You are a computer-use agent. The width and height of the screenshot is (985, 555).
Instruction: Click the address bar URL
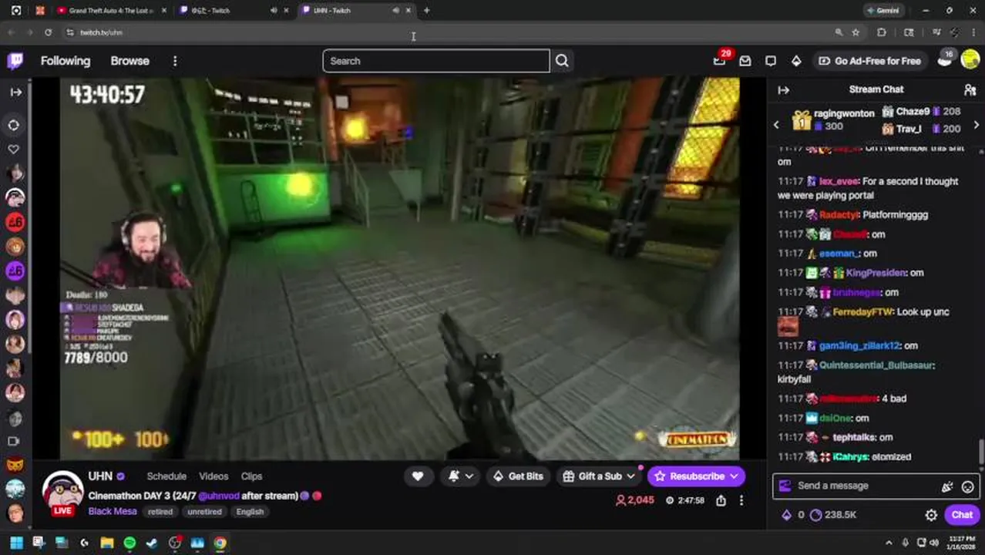[x=101, y=32]
